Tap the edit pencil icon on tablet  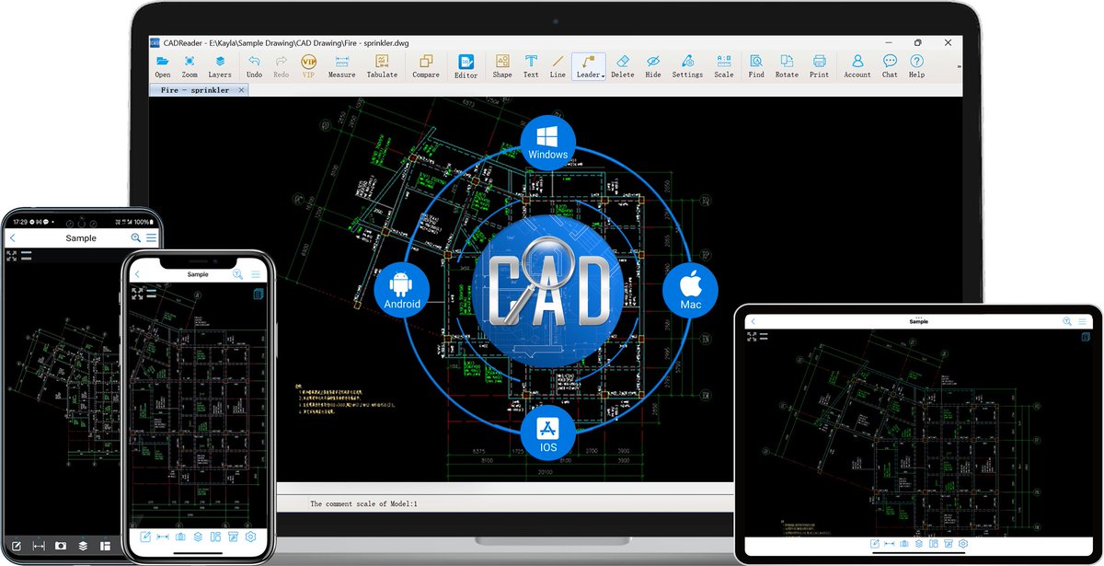tap(874, 545)
